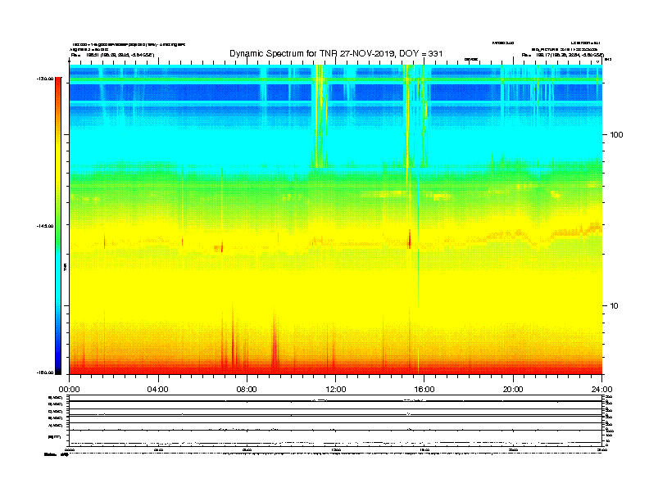Image resolution: width=649 pixels, height=501 pixels.
Task: Click the bottom auxiliary line-plot panel
Action: click(336, 421)
